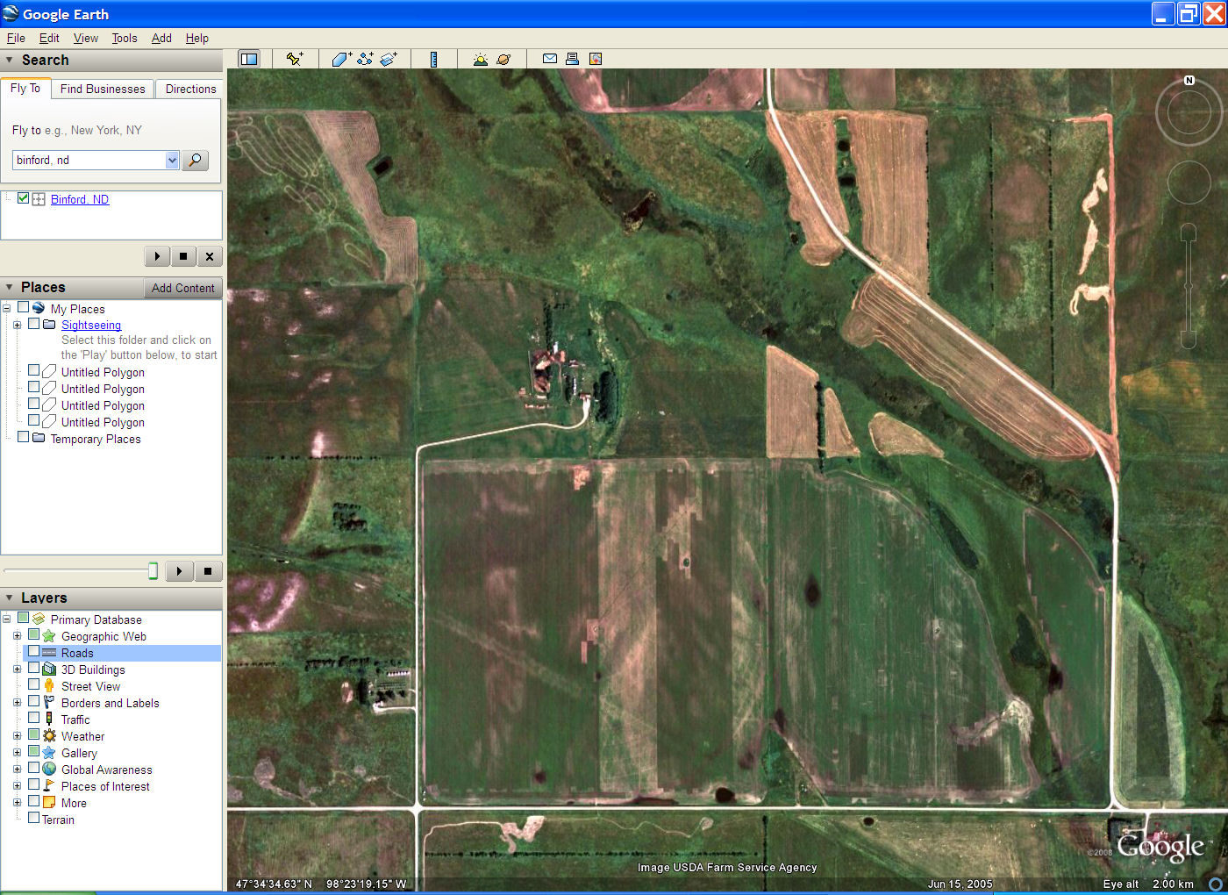Open the Edit menu
Image resolution: width=1228 pixels, height=895 pixels.
[x=49, y=38]
